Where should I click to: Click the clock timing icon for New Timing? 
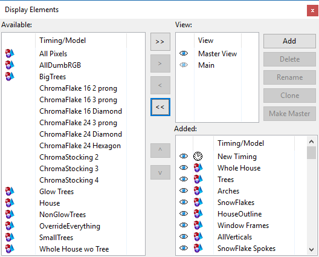coord(198,157)
